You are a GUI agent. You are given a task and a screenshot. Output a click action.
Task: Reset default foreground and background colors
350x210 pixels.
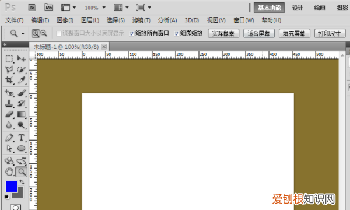tap(6, 197)
